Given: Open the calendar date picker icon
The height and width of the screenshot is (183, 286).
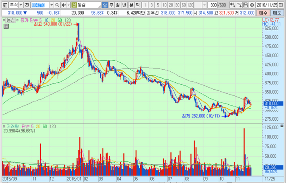Looking at the screenshot, I should coord(283,5).
